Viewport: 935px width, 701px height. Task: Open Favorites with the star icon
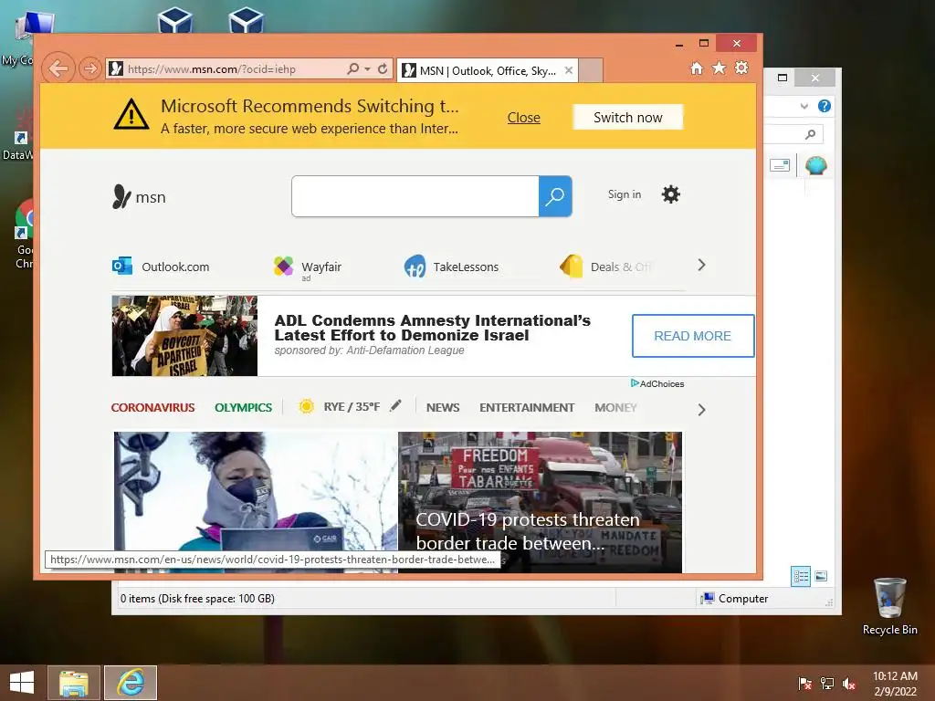tap(720, 68)
